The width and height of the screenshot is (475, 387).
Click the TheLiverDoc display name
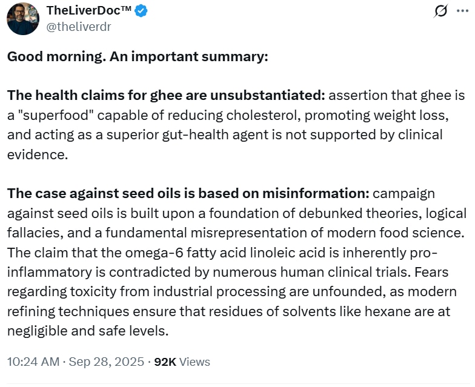coord(88,11)
